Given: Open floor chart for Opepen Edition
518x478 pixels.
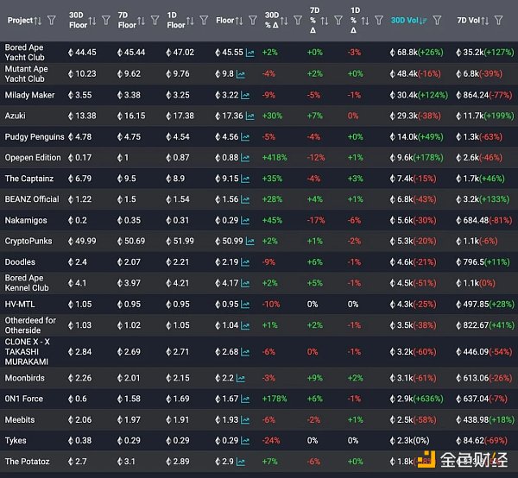Looking at the screenshot, I should tap(245, 158).
